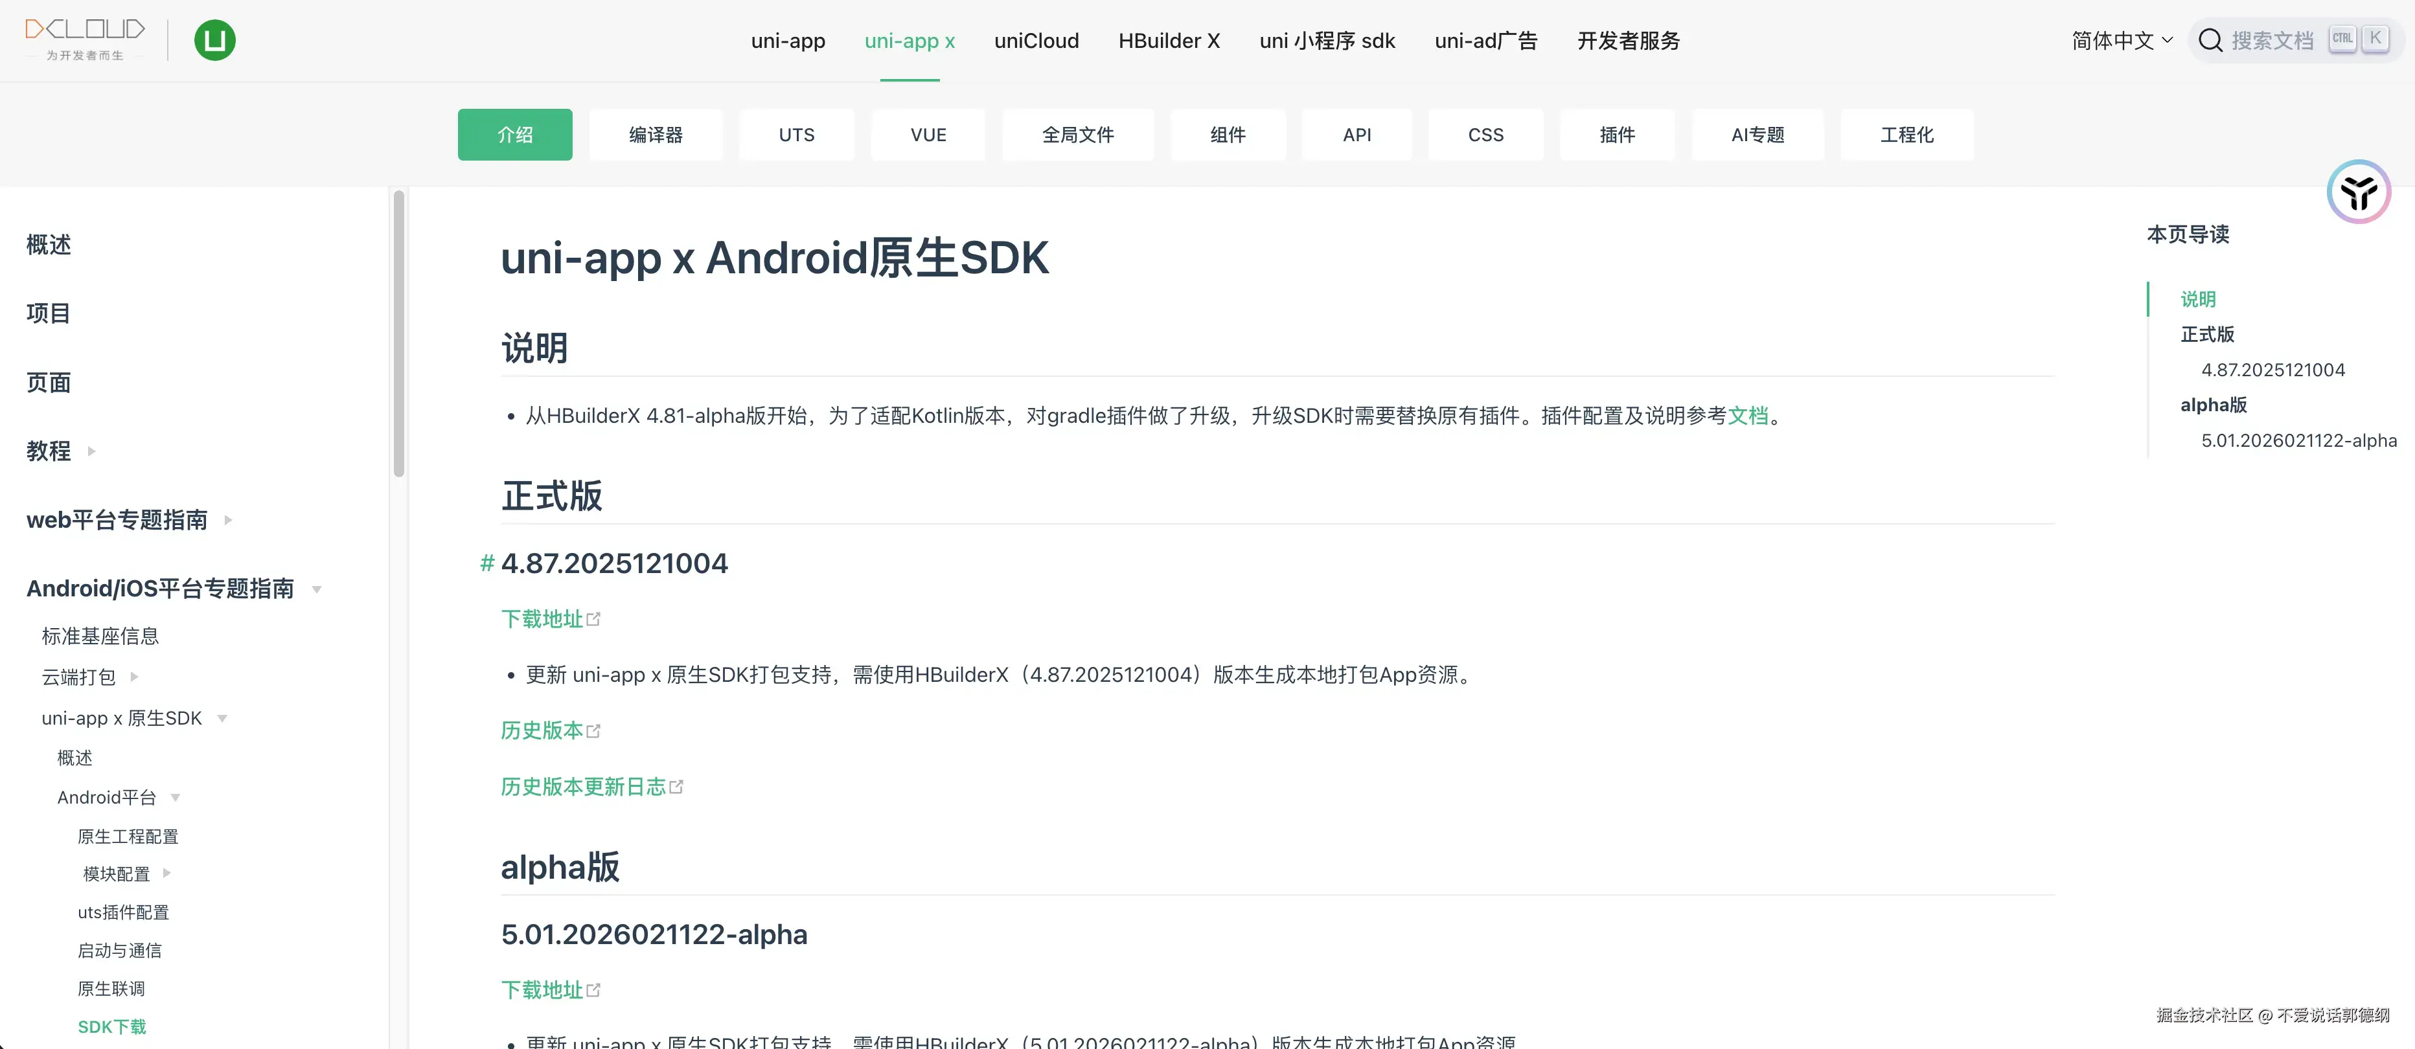Image resolution: width=2415 pixels, height=1049 pixels.
Task: Open the 文档 link in 说明 paragraph
Action: (1748, 415)
